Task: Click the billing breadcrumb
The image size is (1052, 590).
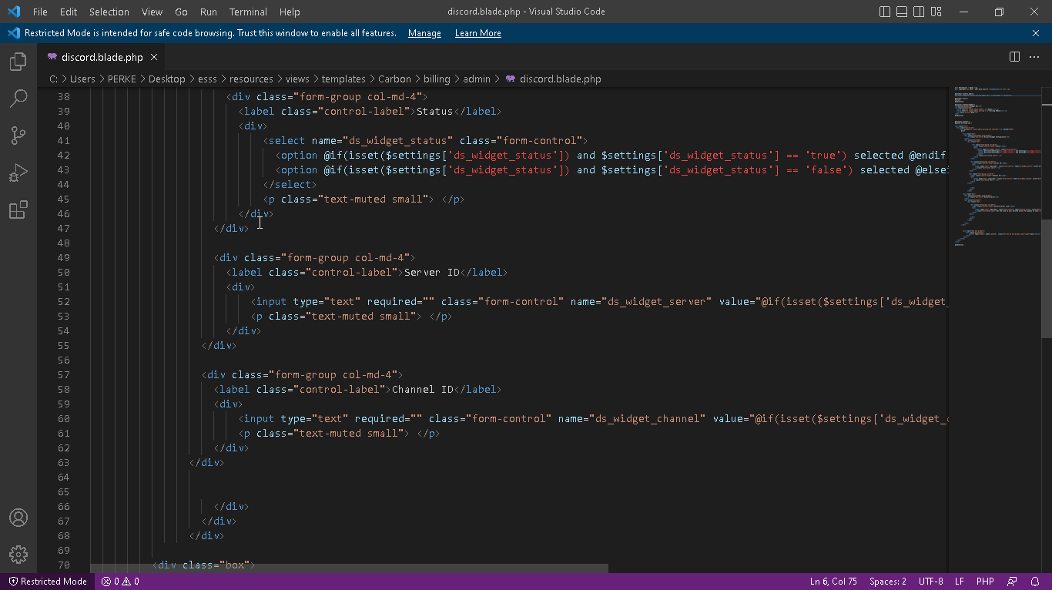Action: point(437,79)
